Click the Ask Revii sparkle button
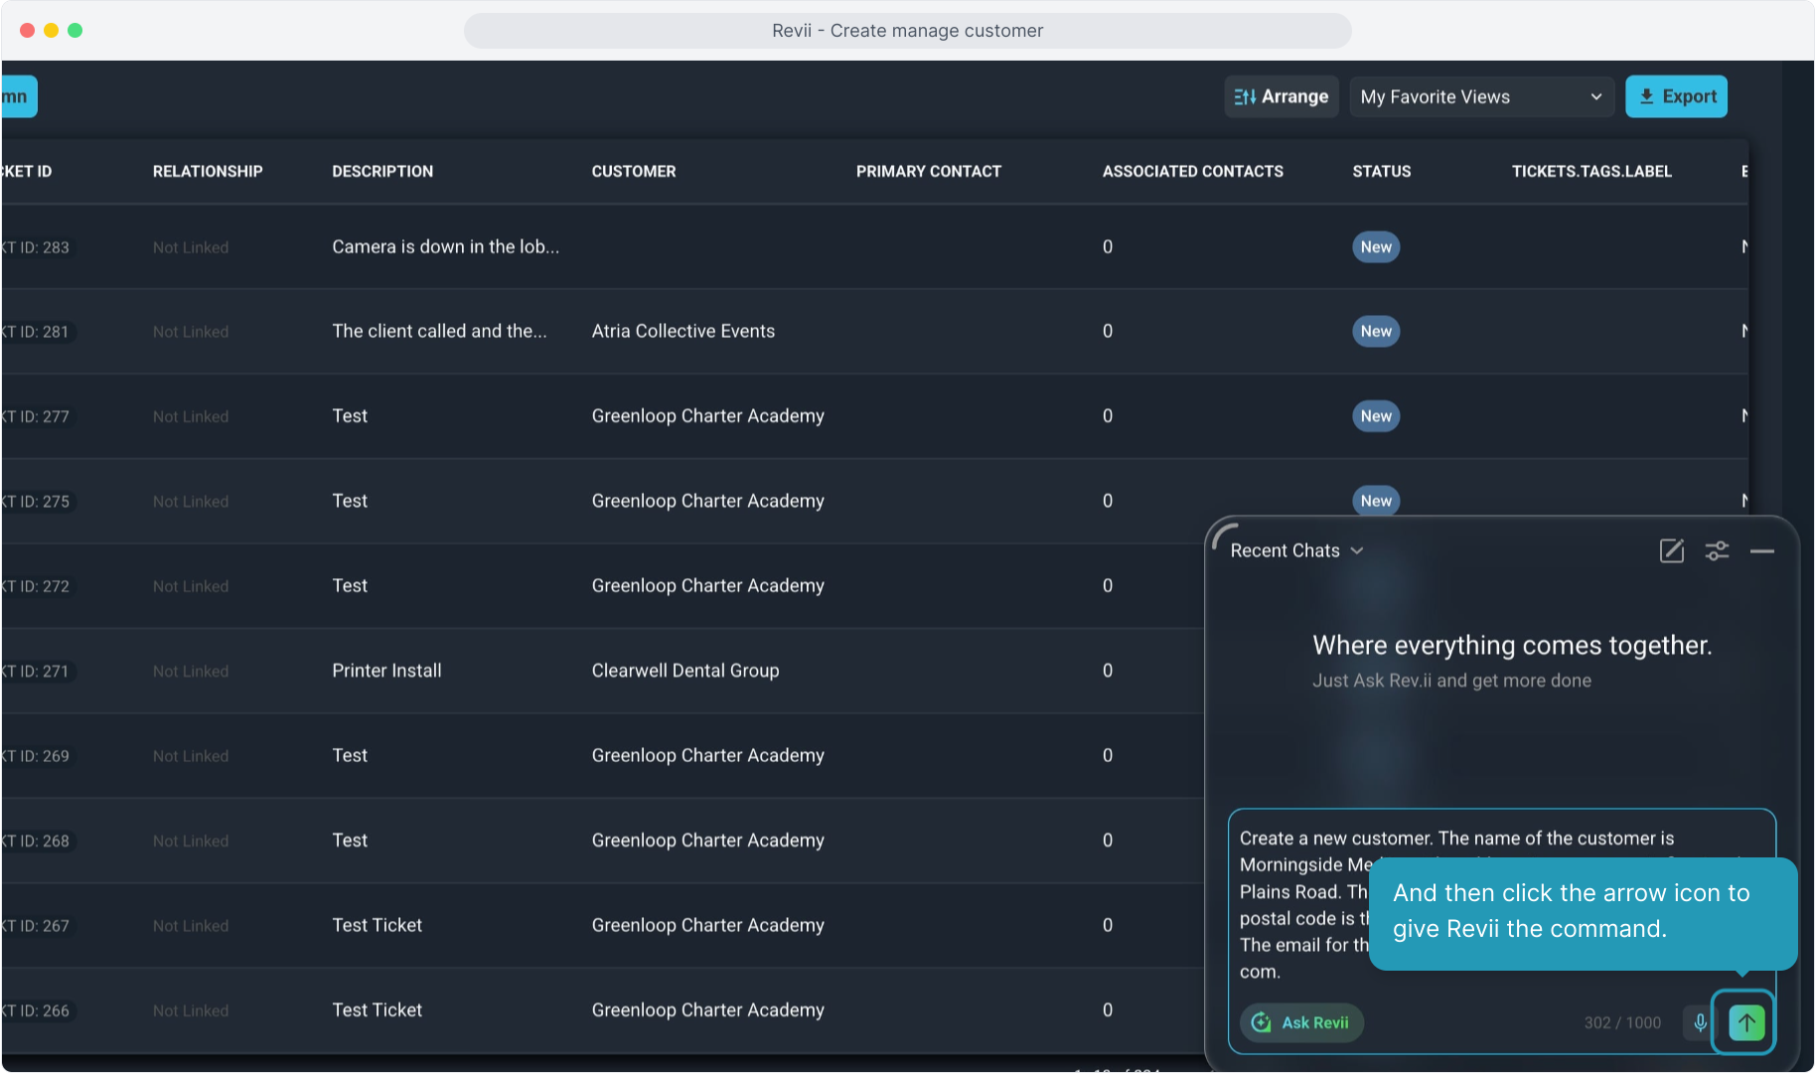This screenshot has height=1073, width=1816. click(x=1301, y=1022)
